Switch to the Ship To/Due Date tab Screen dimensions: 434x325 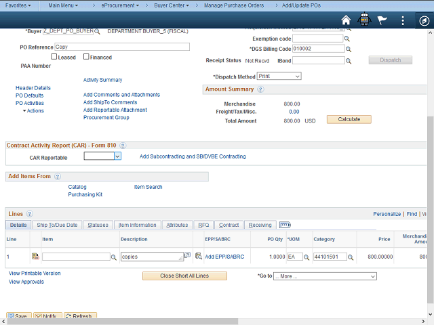pos(57,225)
